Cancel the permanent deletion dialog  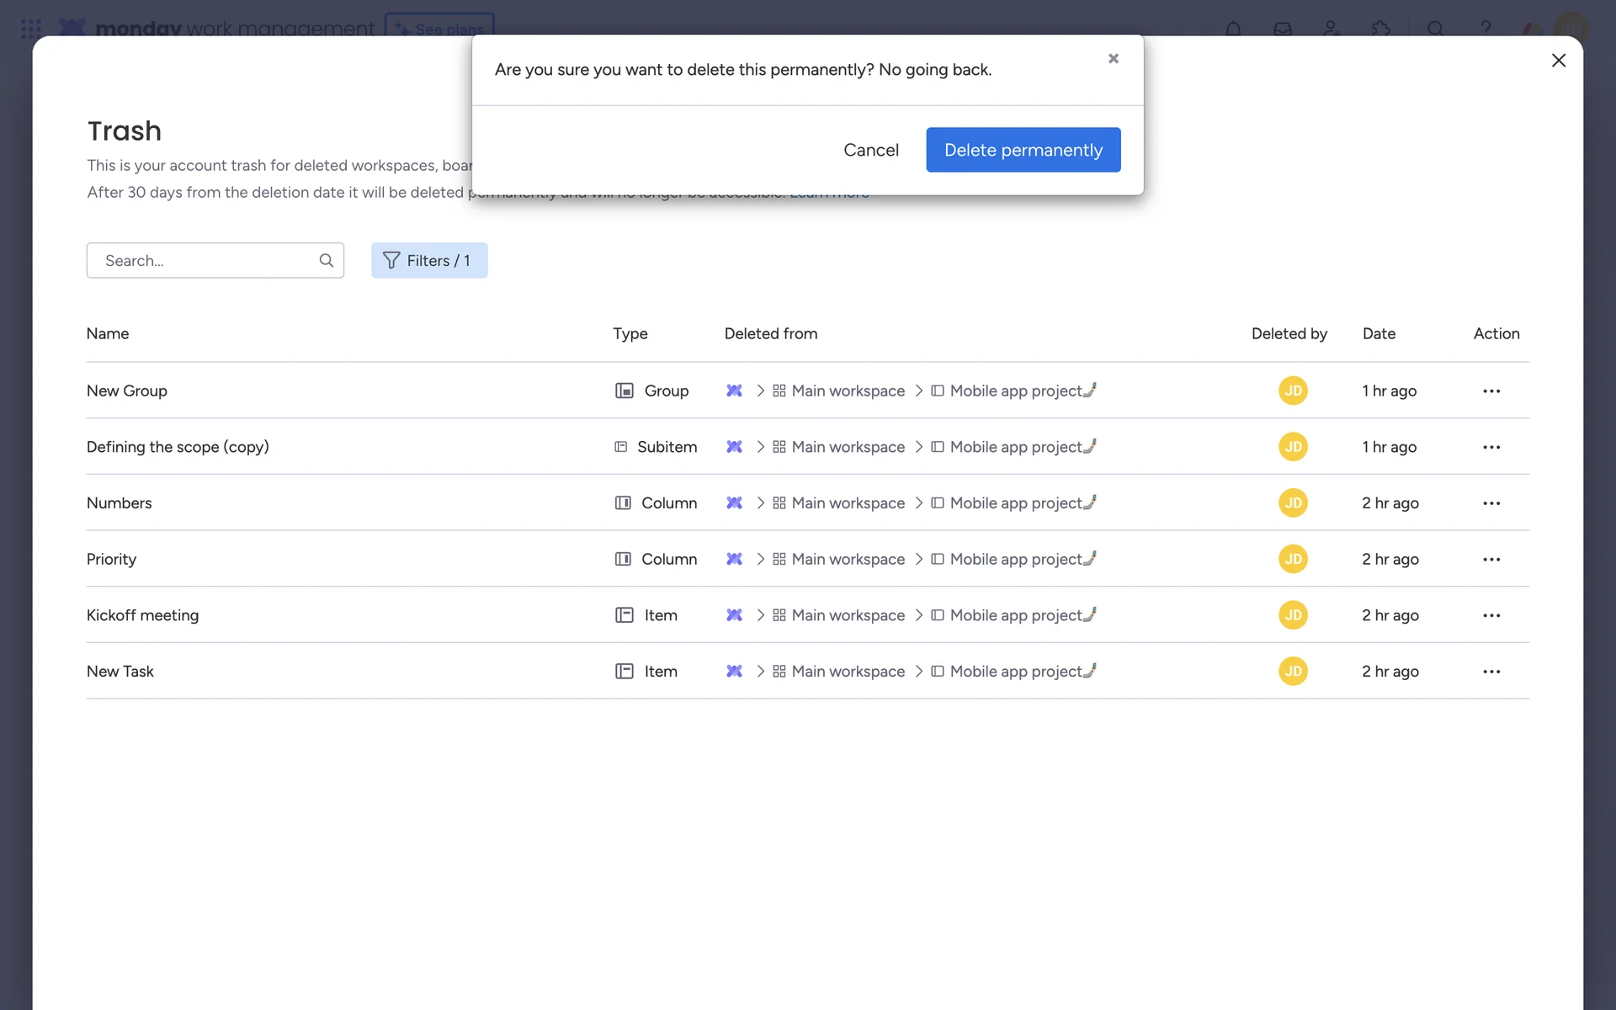[870, 150]
